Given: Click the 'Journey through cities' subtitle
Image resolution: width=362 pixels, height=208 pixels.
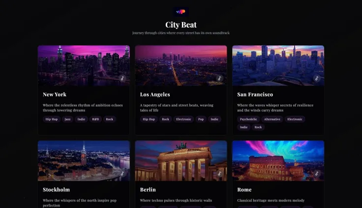Looking at the screenshot, I should (181, 33).
